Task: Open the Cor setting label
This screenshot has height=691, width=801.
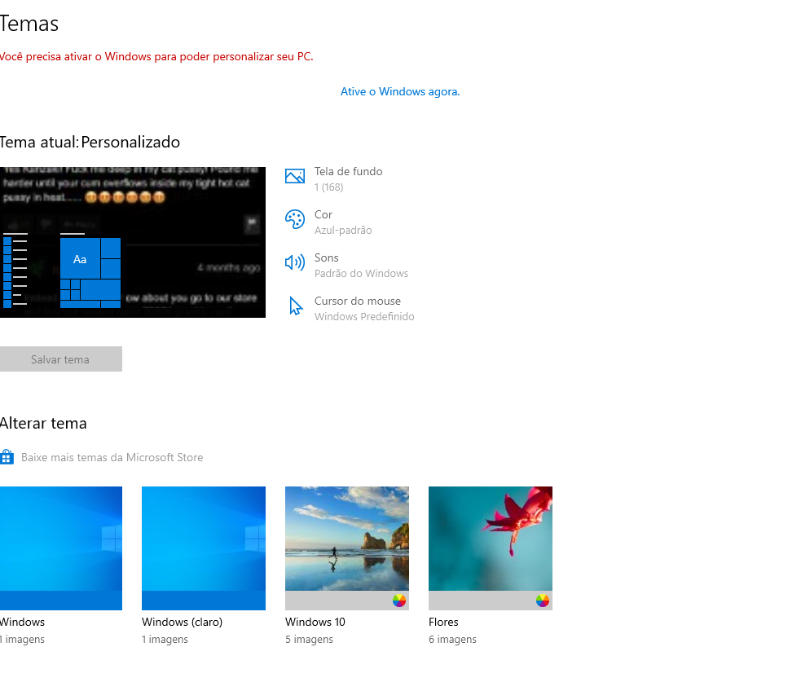Action: [323, 214]
